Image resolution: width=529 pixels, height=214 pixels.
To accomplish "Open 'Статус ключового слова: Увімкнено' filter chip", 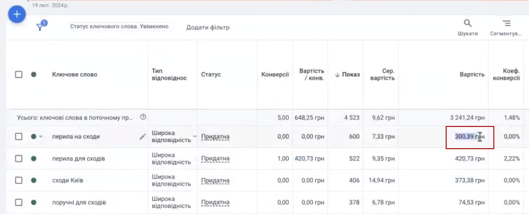I will [119, 27].
